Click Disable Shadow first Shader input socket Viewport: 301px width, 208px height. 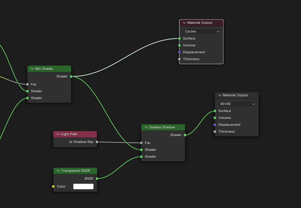click(x=141, y=150)
